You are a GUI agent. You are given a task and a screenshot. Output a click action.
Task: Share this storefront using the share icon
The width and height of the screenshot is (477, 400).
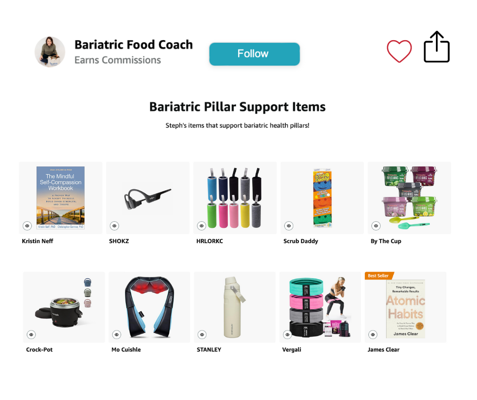[436, 47]
